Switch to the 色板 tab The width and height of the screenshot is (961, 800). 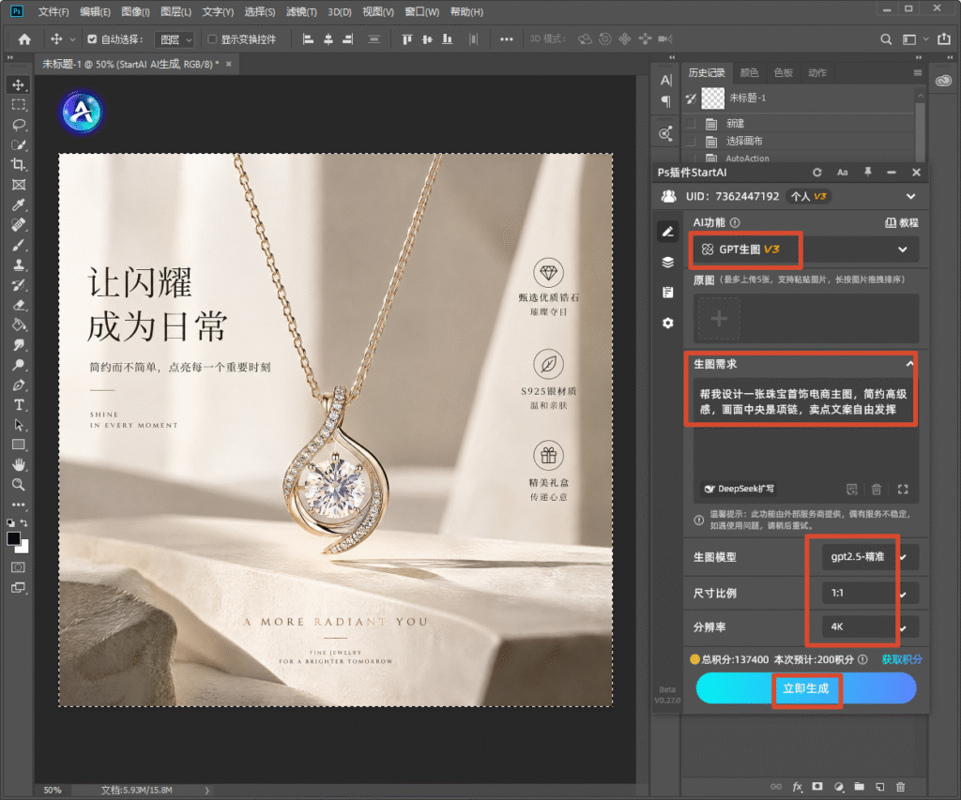pyautogui.click(x=784, y=73)
